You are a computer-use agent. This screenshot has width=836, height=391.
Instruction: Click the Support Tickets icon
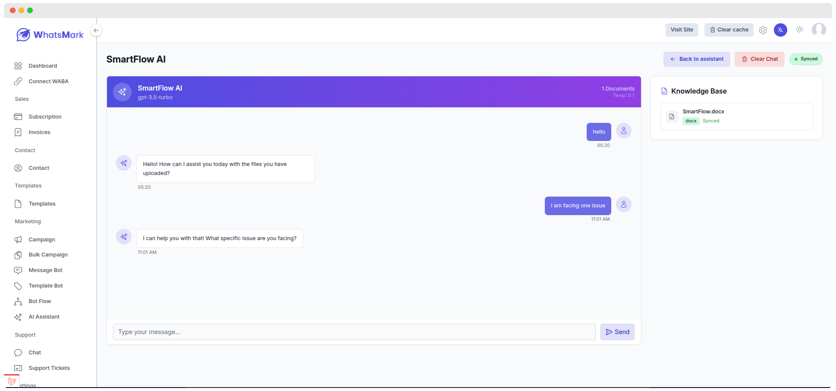tap(18, 368)
